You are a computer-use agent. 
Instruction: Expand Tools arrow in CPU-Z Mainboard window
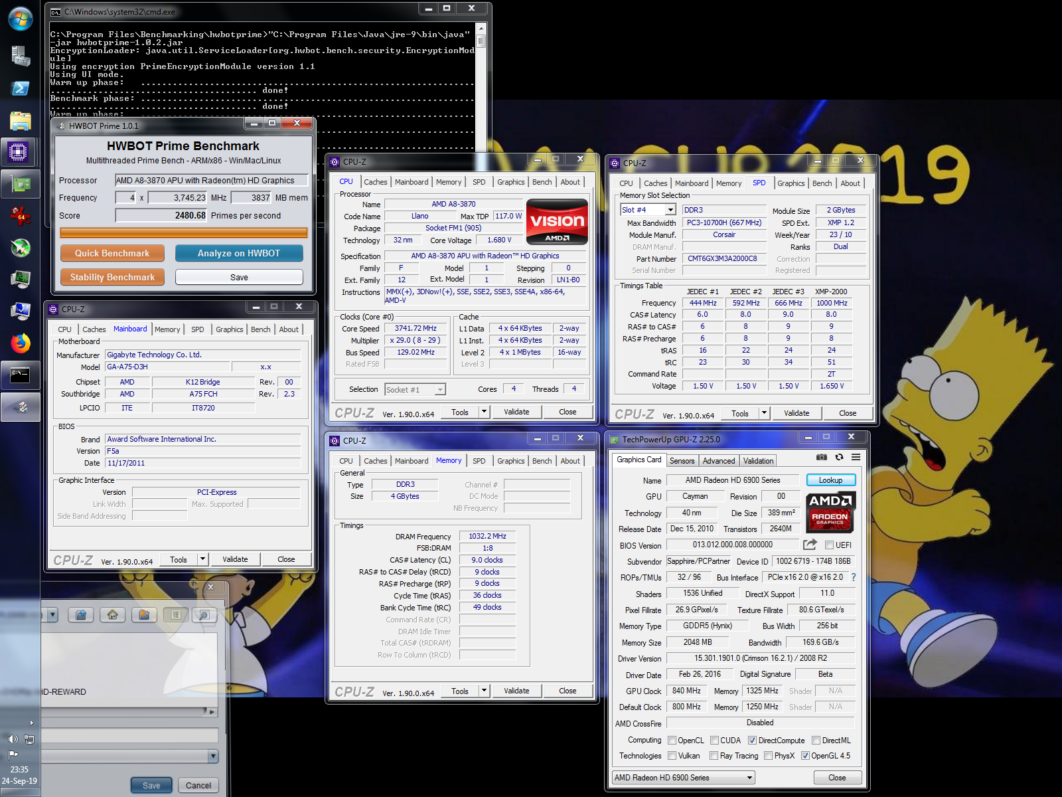coord(202,559)
